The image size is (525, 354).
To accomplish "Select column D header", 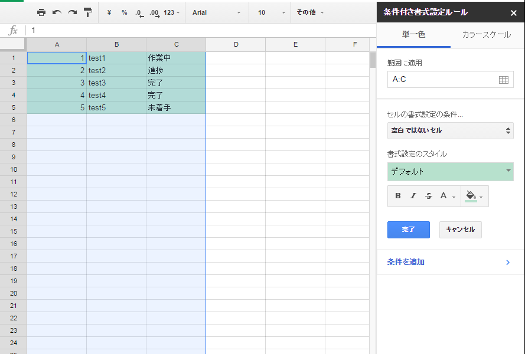I will tap(236, 44).
